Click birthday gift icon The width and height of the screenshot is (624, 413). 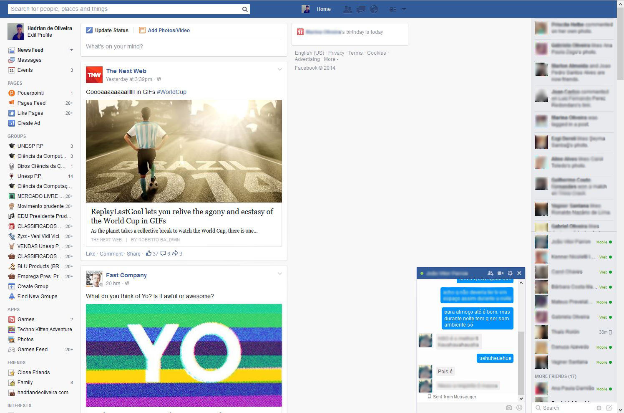tap(300, 32)
